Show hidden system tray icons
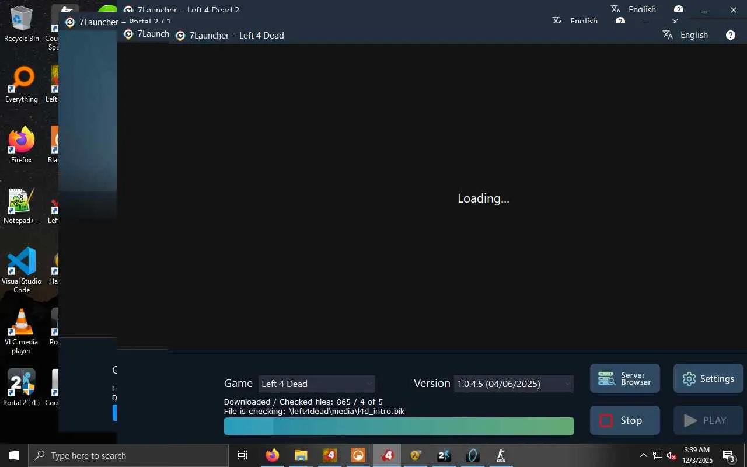 [x=644, y=455]
